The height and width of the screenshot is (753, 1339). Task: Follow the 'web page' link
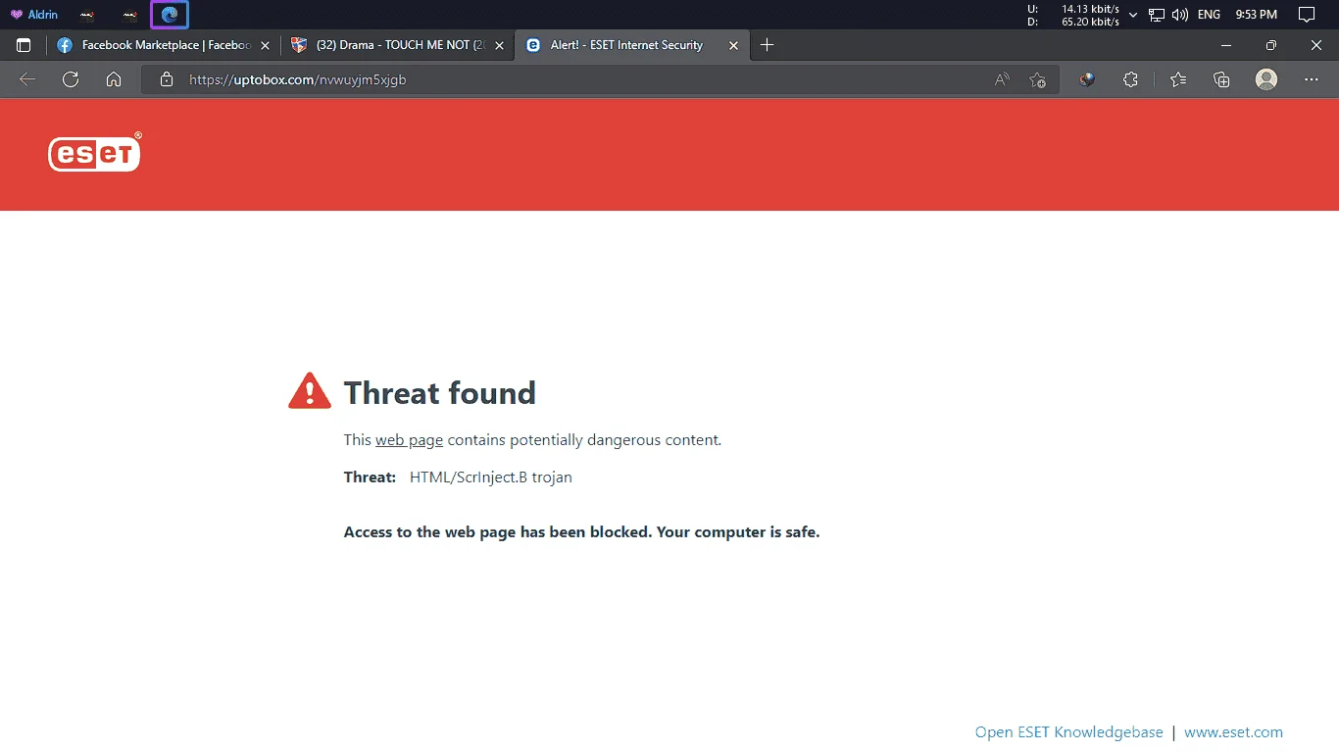[x=409, y=440]
